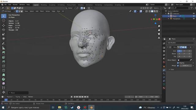
Task: Select the Extrude Region tool
Action: pyautogui.click(x=4, y=53)
